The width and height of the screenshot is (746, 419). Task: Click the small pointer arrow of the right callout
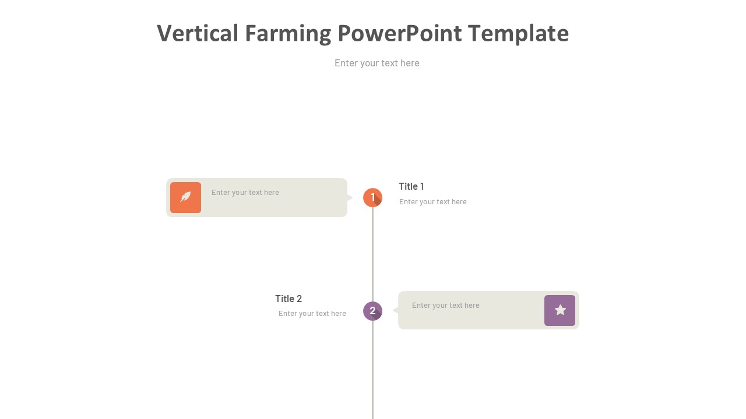pyautogui.click(x=396, y=311)
